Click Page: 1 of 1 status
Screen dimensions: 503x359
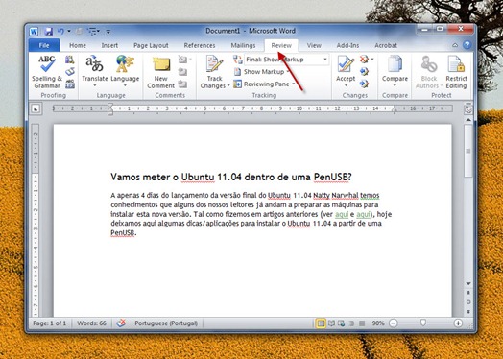(50, 323)
